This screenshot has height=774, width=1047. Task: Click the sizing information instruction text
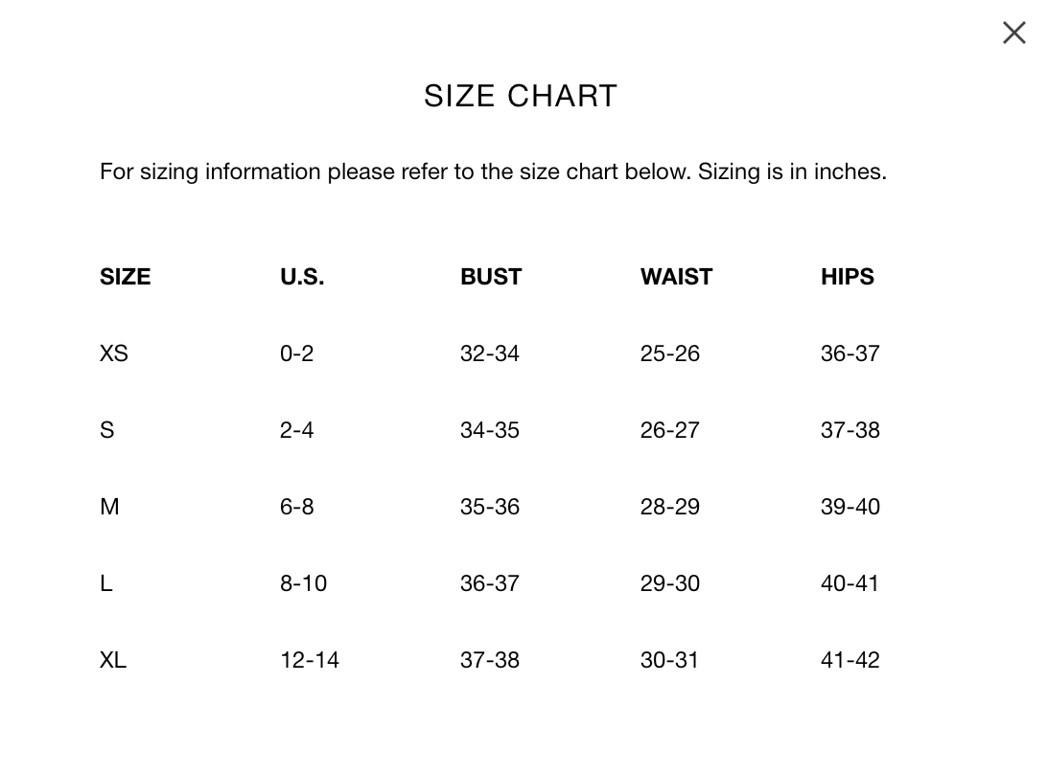point(493,172)
